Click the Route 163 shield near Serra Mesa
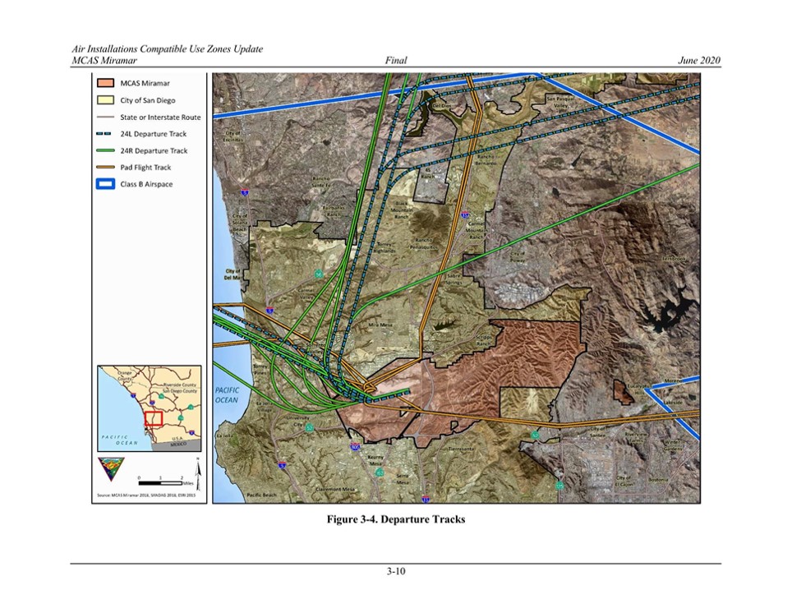792x613 pixels. (380, 472)
